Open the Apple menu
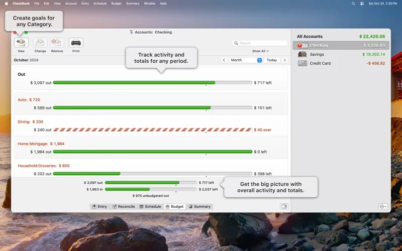Screen dimensions: 402x251 click(7, 4)
